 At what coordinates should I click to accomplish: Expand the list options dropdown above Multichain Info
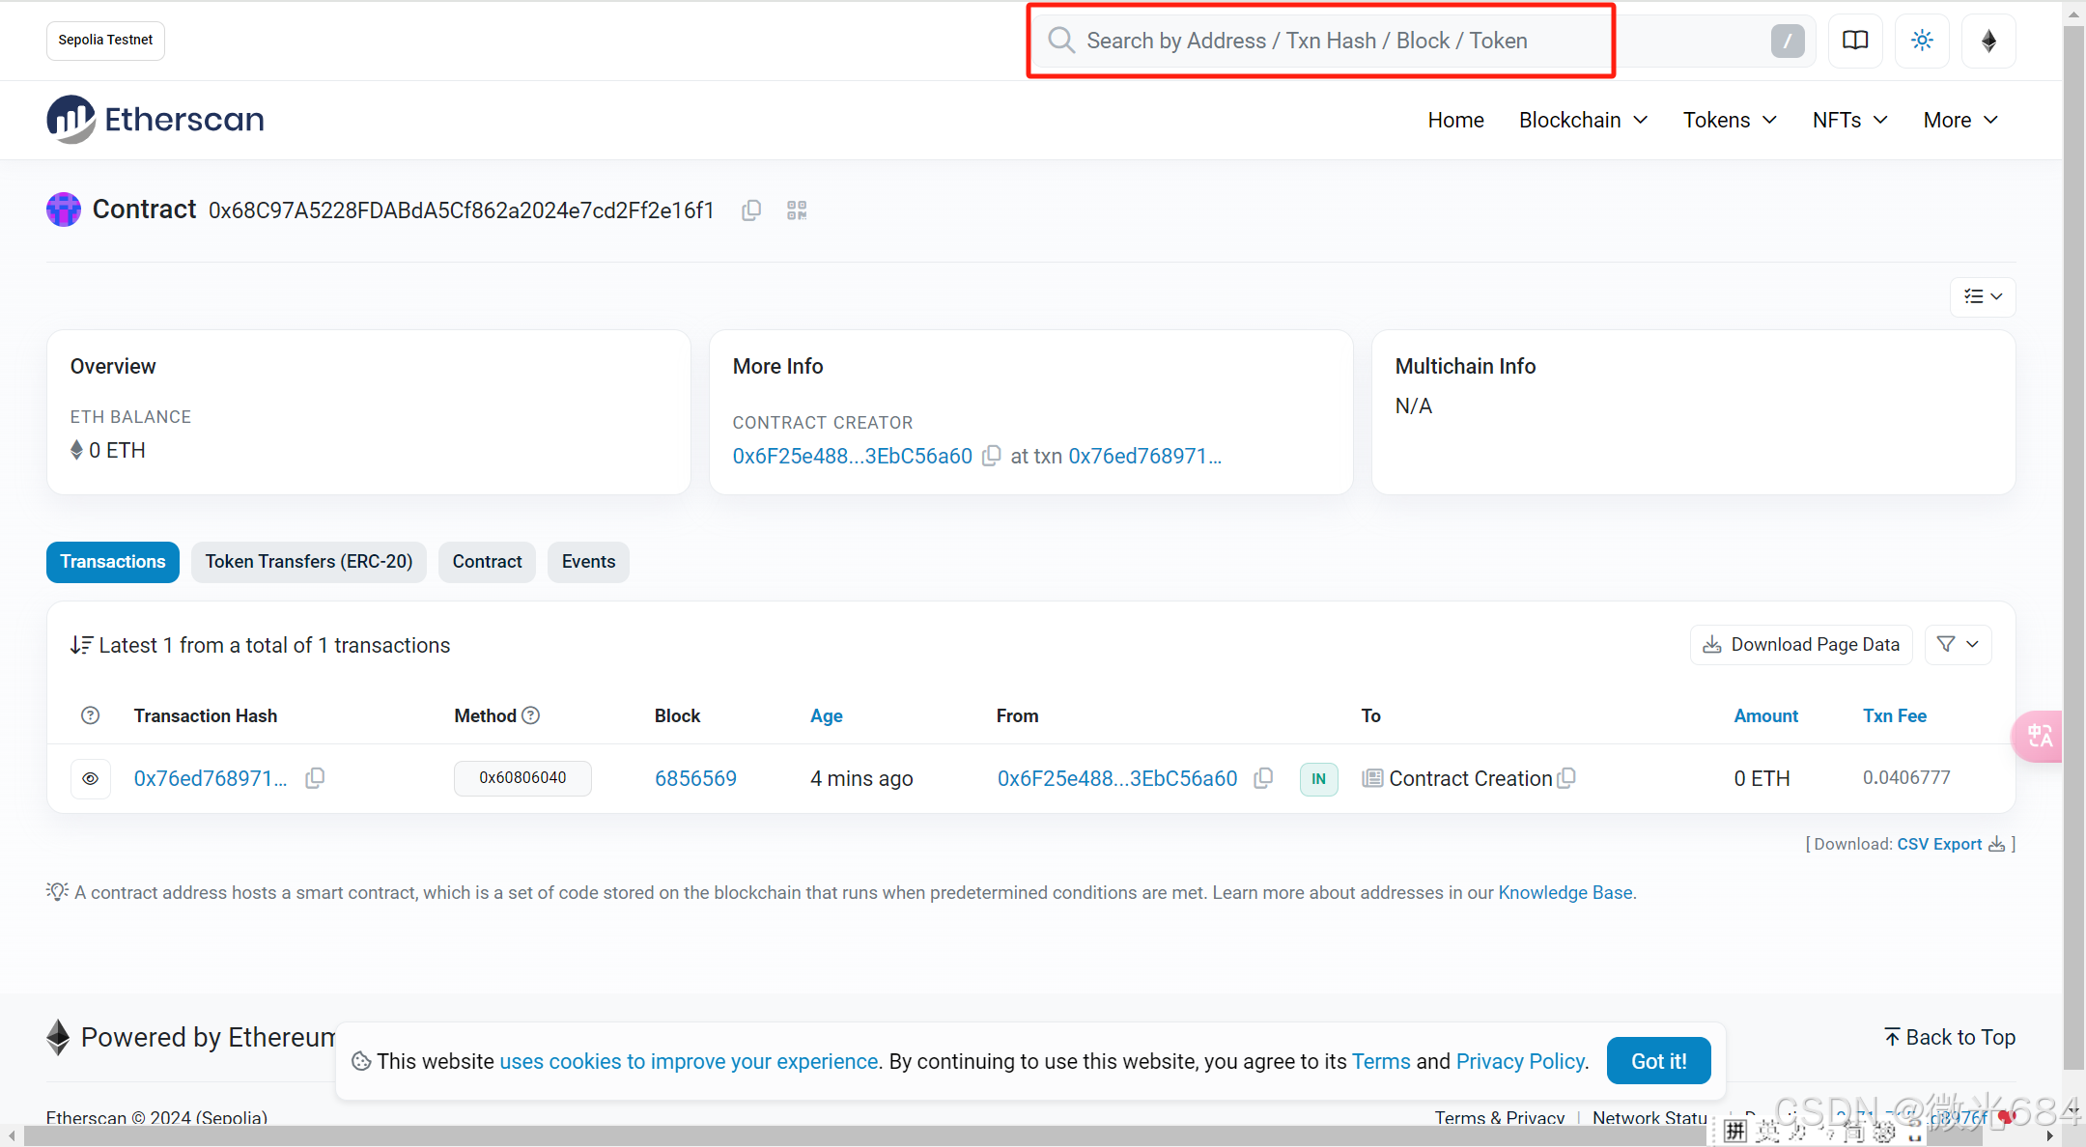pos(1982,296)
